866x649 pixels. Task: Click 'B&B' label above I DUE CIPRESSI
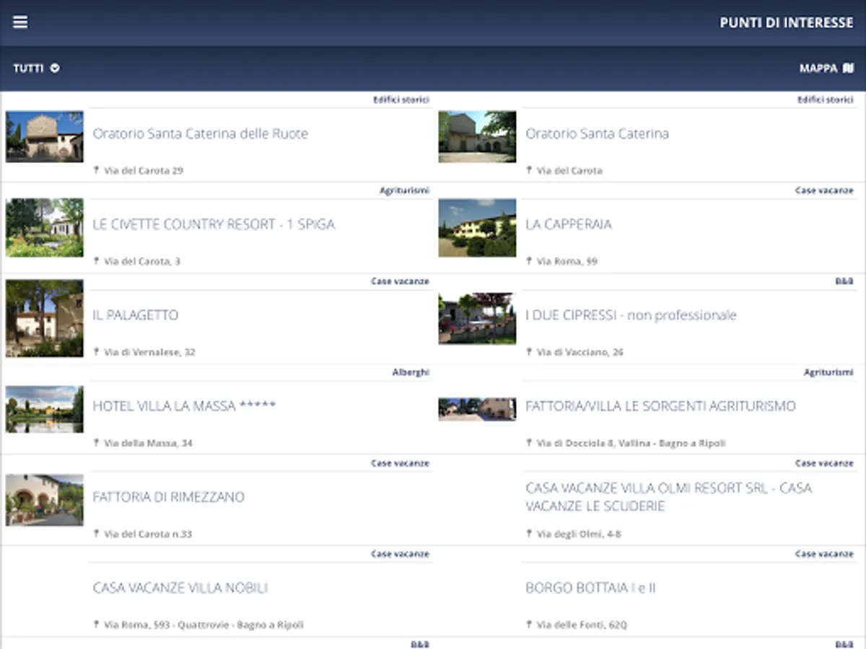tap(844, 281)
